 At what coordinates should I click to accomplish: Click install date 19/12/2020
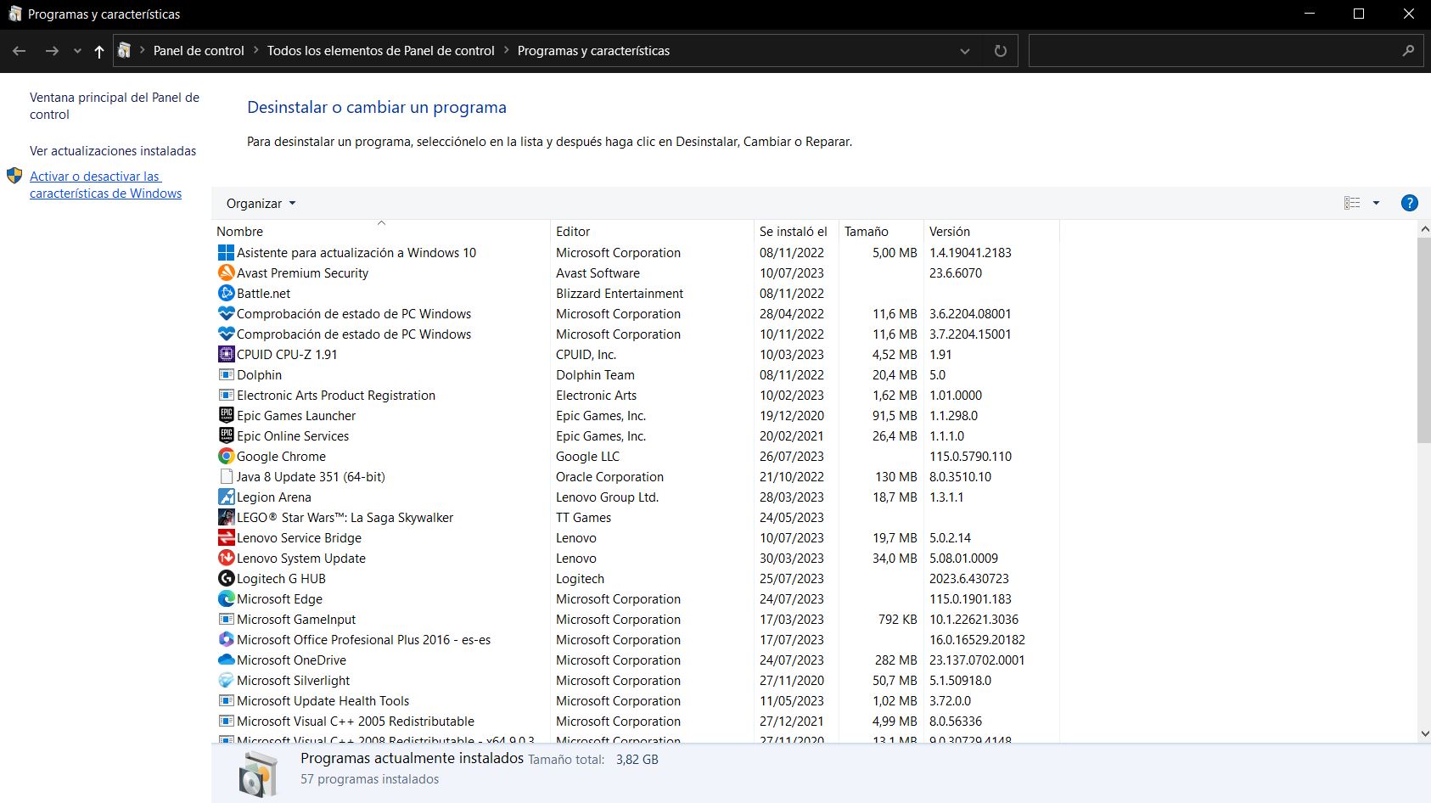791,416
